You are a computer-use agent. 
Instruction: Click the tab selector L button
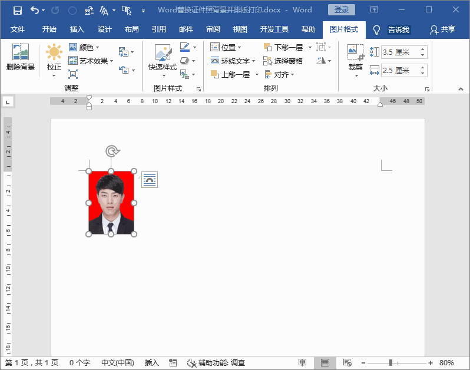pyautogui.click(x=8, y=102)
